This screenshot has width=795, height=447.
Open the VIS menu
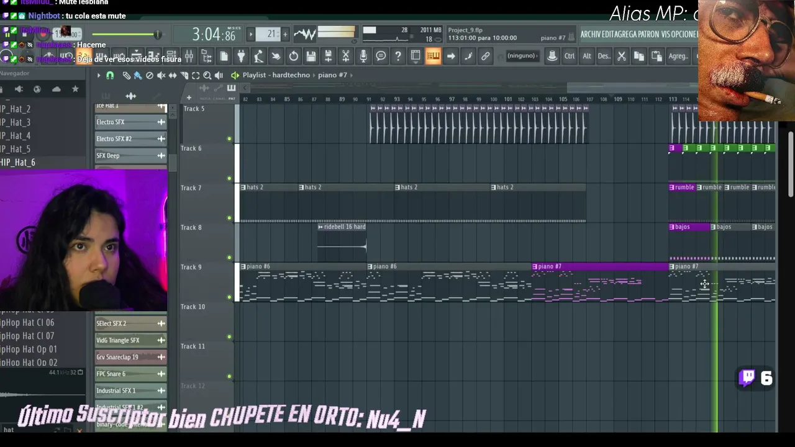pyautogui.click(x=666, y=34)
